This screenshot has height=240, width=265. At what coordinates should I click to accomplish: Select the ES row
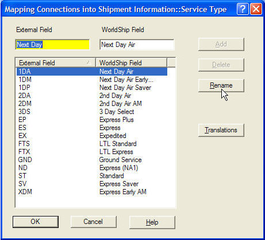pyautogui.click(x=92, y=128)
